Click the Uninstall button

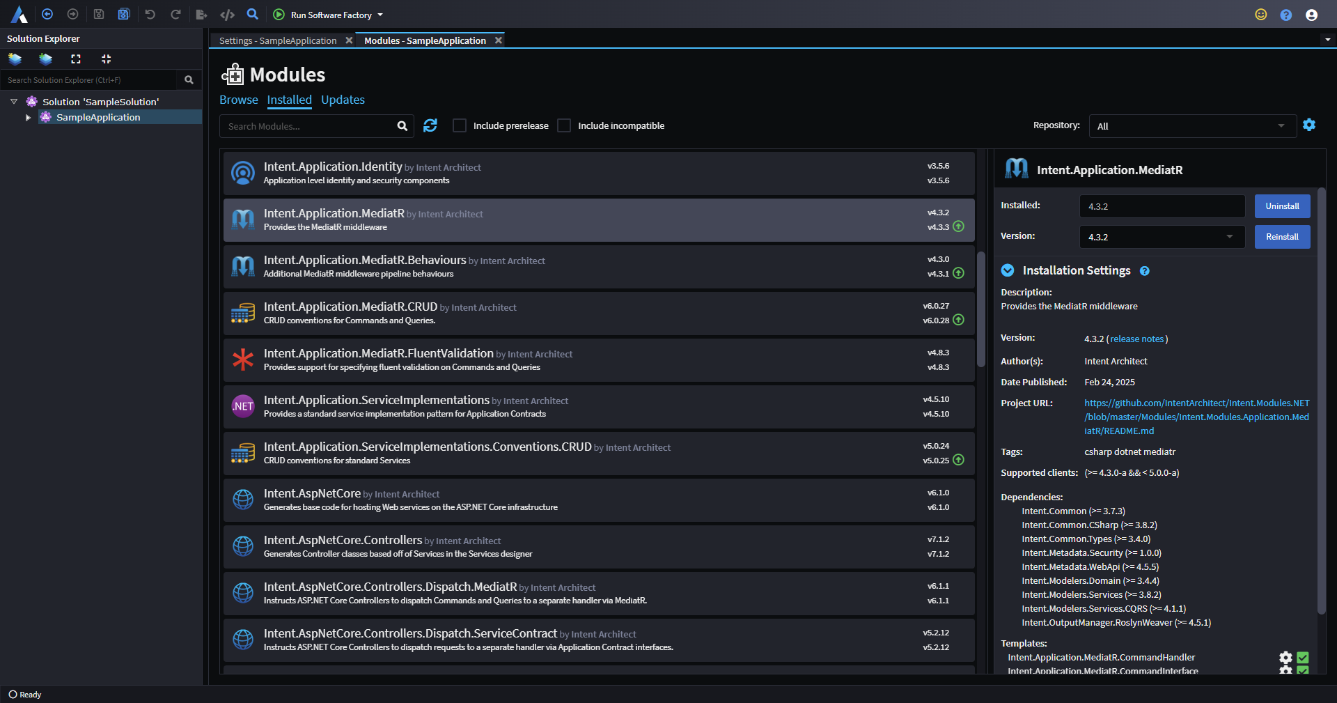tap(1282, 206)
